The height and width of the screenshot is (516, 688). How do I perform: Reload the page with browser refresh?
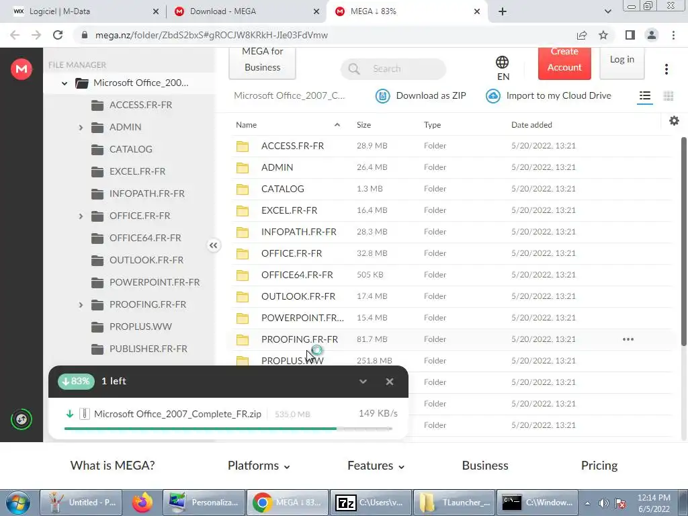58,35
